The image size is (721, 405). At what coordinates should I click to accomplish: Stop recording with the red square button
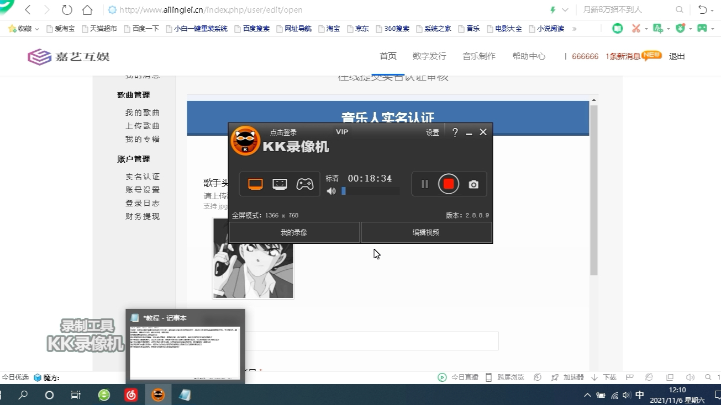coord(449,184)
